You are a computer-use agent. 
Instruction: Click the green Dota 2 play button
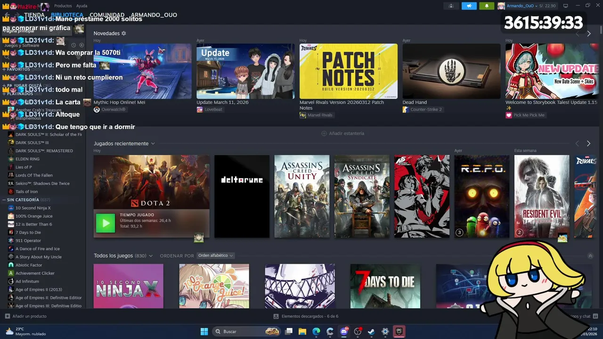(x=106, y=223)
